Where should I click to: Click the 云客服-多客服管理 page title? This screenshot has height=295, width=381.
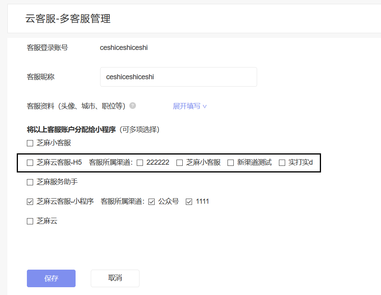[68, 19]
